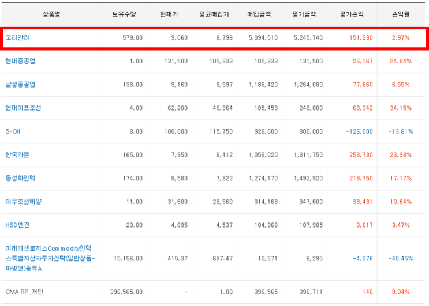Viewport: 429px width, 306px height.
Task: Select 코리안리 purchase amount 5,094,510
Action: 263,38
